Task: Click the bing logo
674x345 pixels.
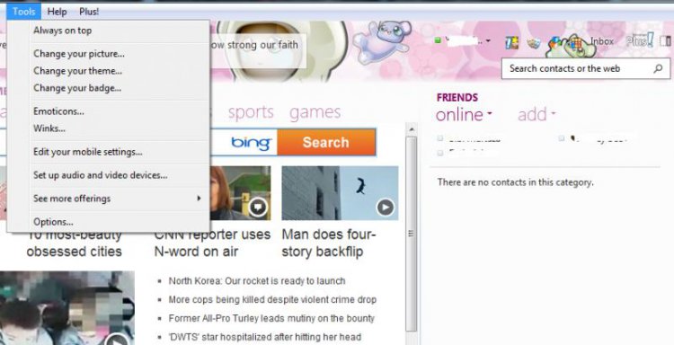Action: click(251, 143)
